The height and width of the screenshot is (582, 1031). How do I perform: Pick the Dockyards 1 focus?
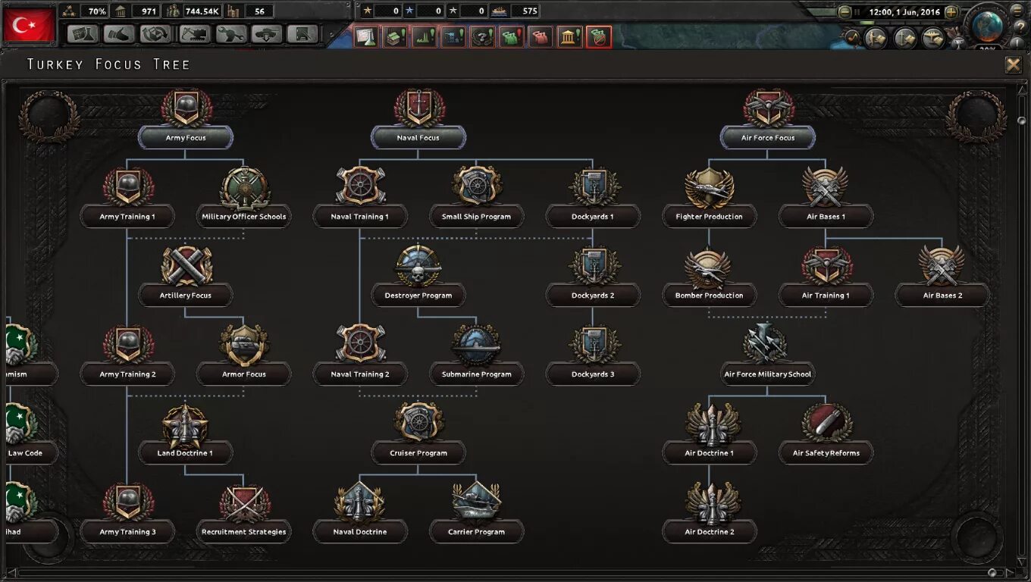coord(593,199)
